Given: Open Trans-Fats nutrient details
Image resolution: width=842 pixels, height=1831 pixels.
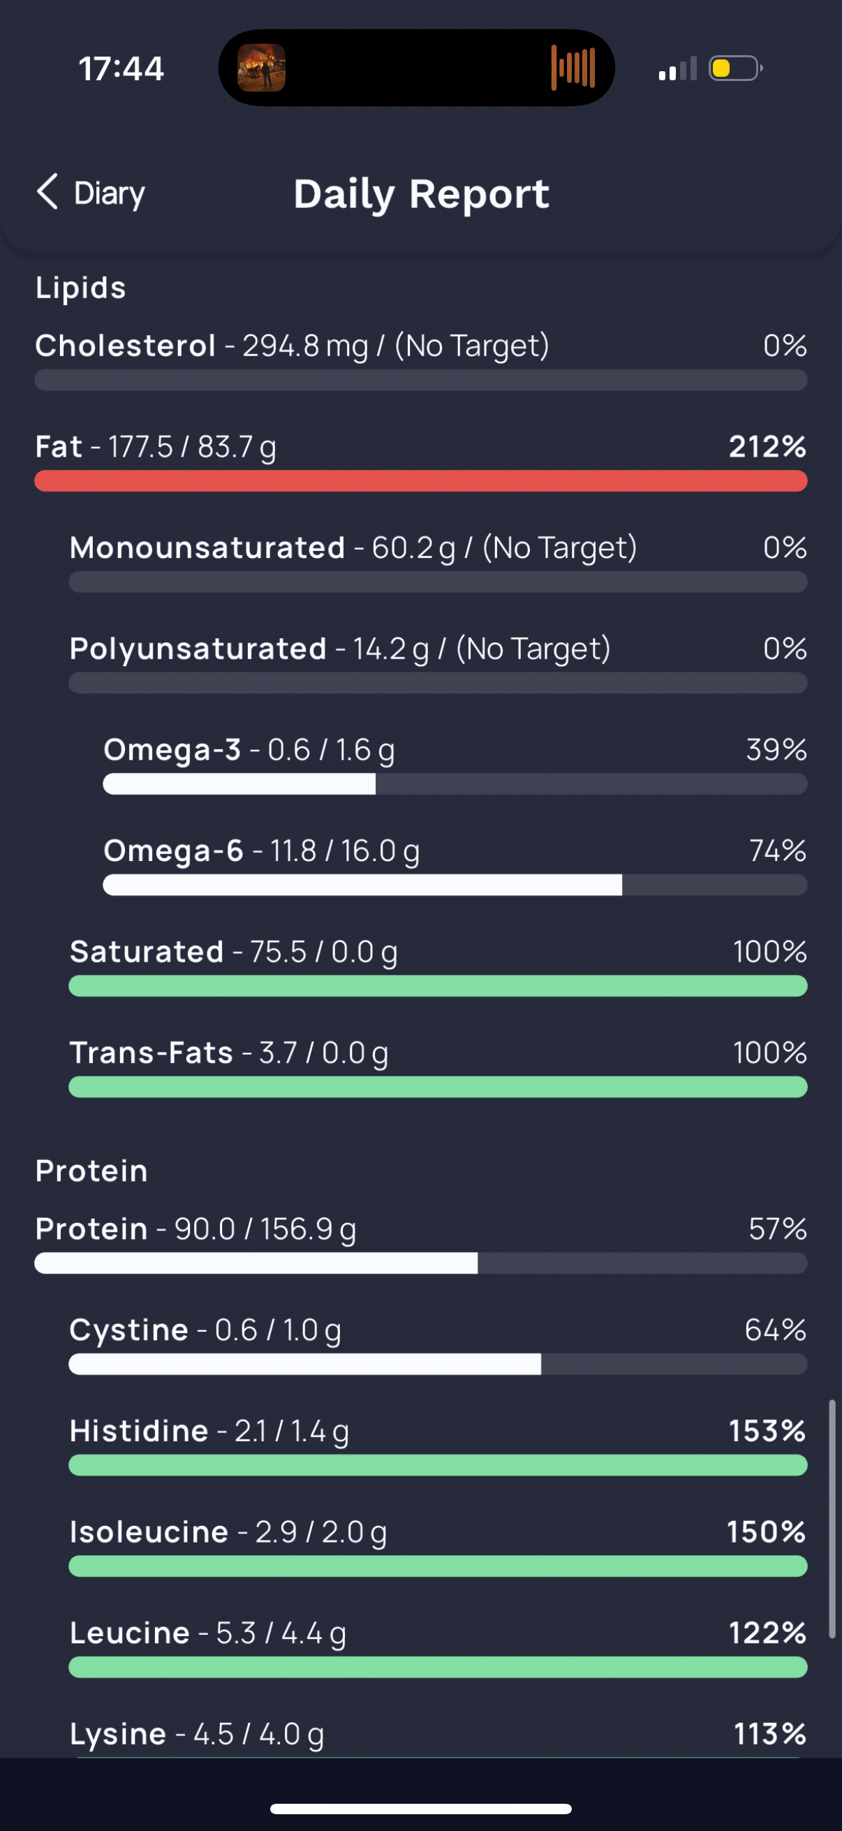Looking at the screenshot, I should tap(438, 1067).
